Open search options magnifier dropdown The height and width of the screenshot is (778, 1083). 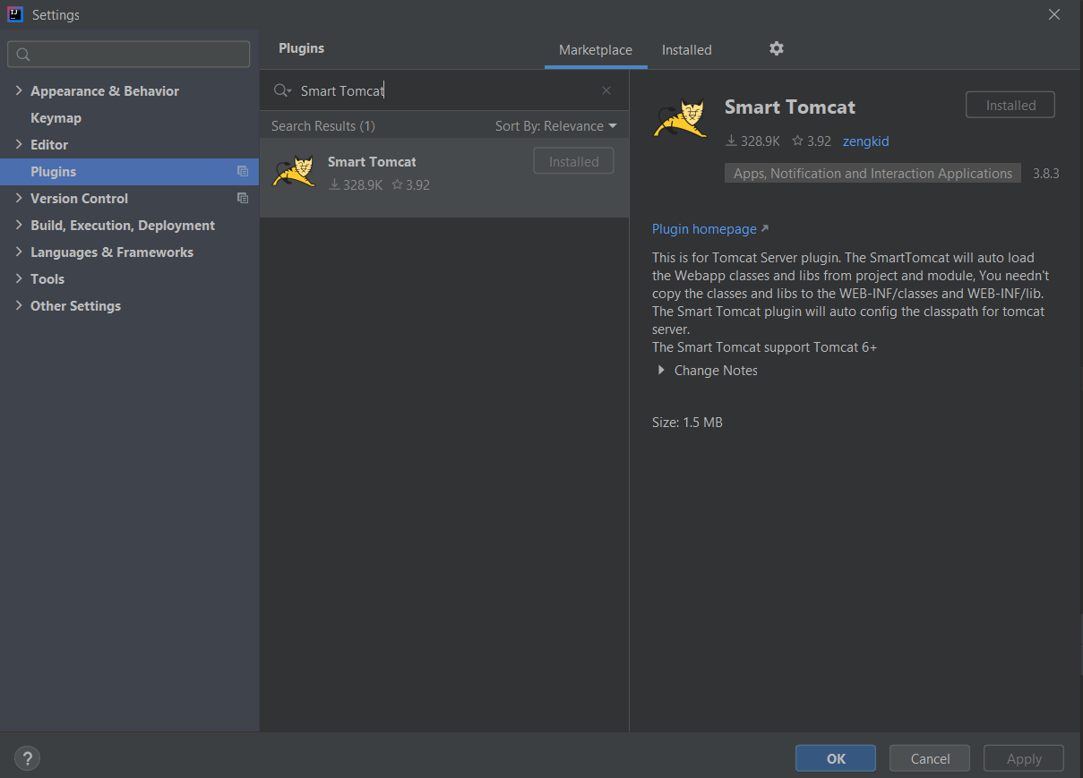click(x=283, y=90)
